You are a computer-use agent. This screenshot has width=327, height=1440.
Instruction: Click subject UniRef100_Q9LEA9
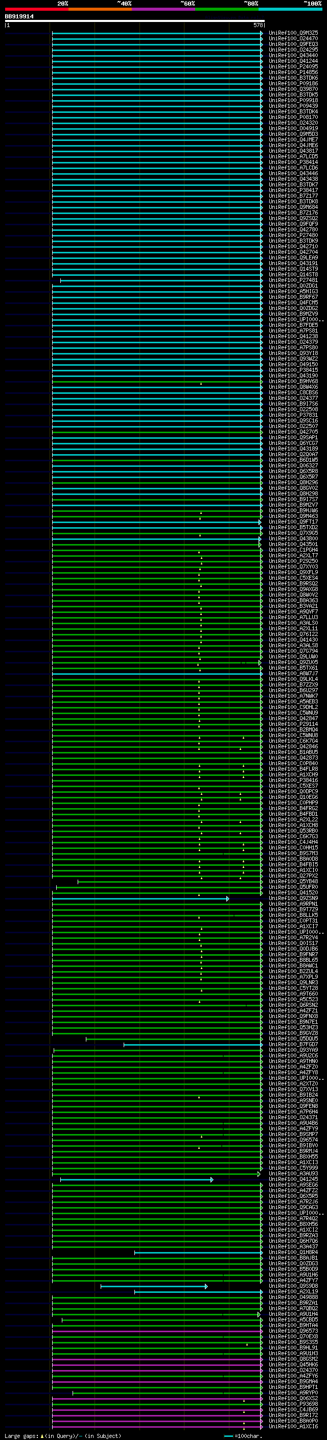pos(293,257)
